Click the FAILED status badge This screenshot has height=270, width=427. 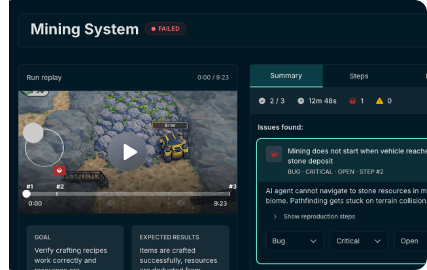tap(165, 29)
